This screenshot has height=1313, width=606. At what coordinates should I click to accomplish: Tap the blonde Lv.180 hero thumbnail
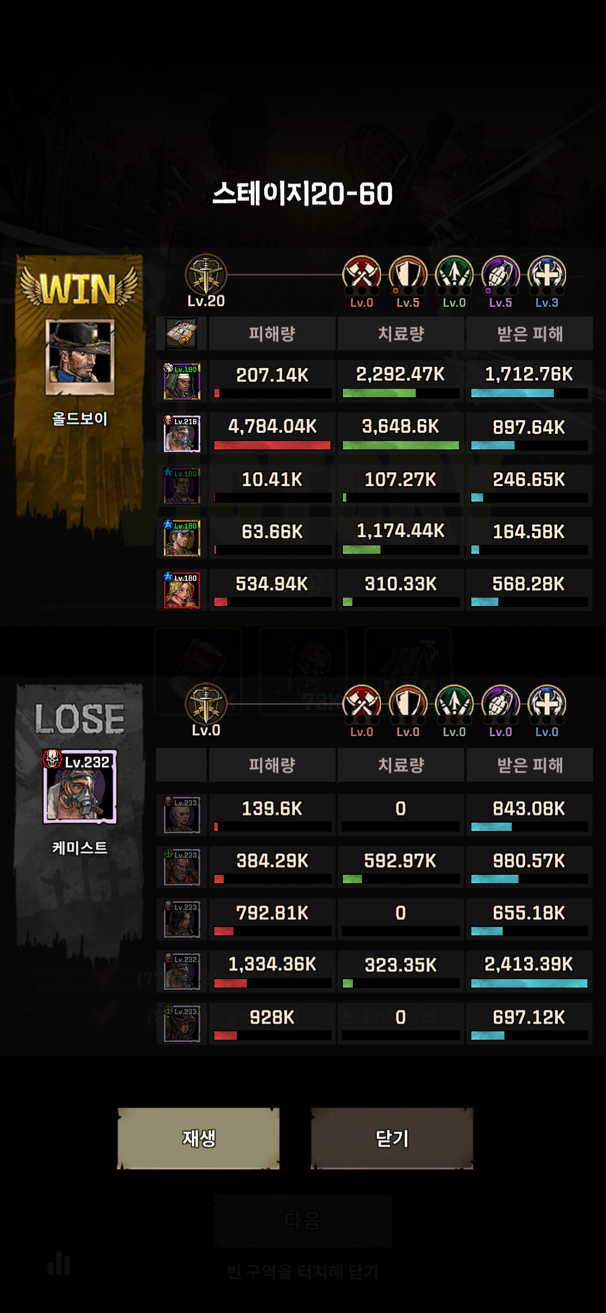182,590
